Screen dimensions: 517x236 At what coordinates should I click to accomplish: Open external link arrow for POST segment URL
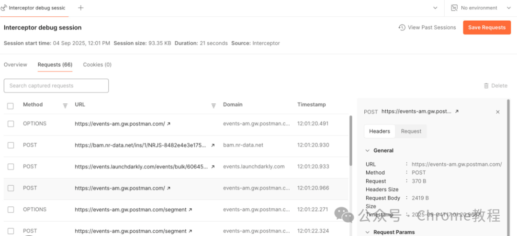coord(190,231)
